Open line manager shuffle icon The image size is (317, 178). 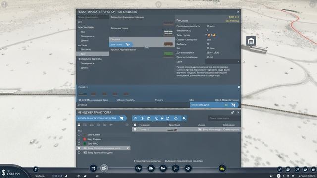pyautogui.click(x=93, y=168)
